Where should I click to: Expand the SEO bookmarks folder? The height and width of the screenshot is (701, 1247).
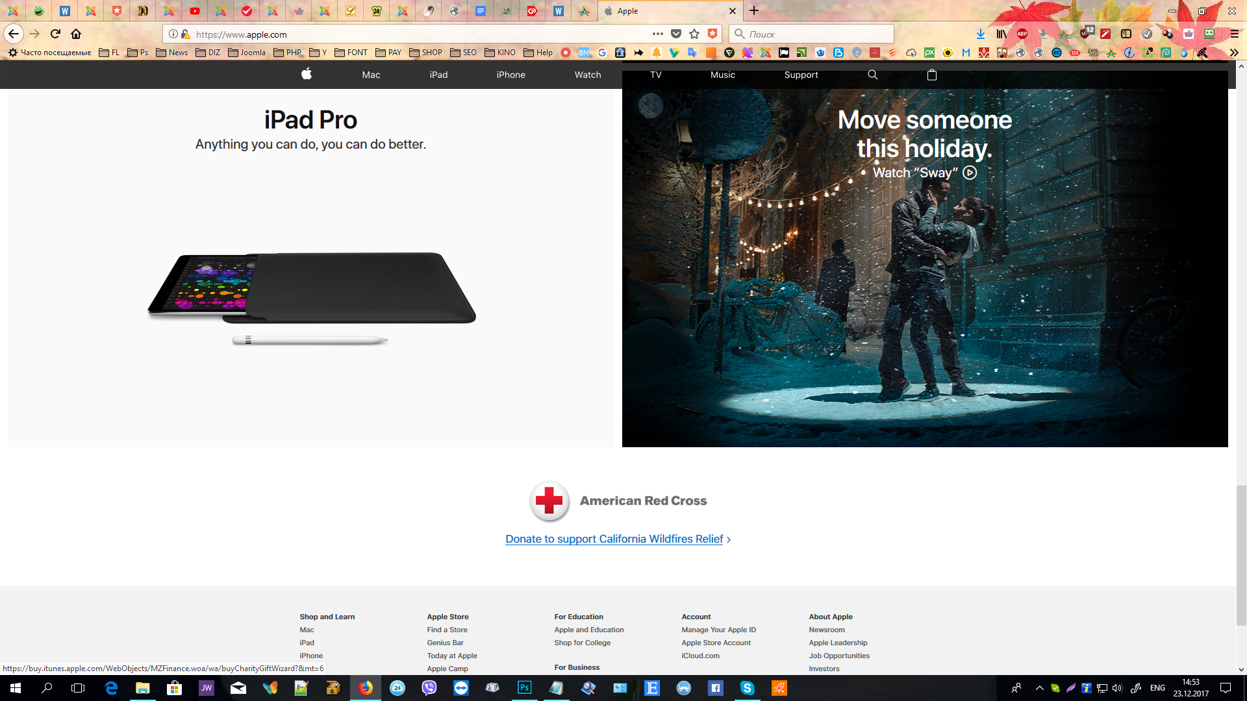point(463,53)
